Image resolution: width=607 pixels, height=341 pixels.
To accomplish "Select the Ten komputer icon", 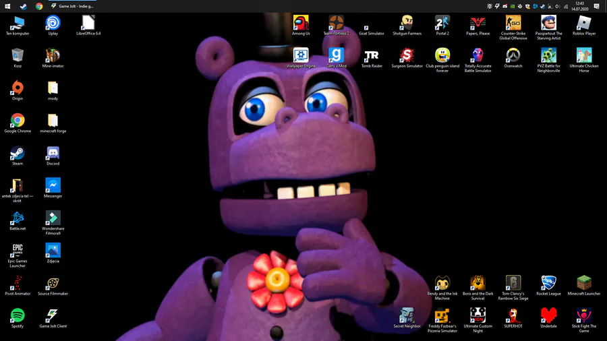I will [x=18, y=26].
